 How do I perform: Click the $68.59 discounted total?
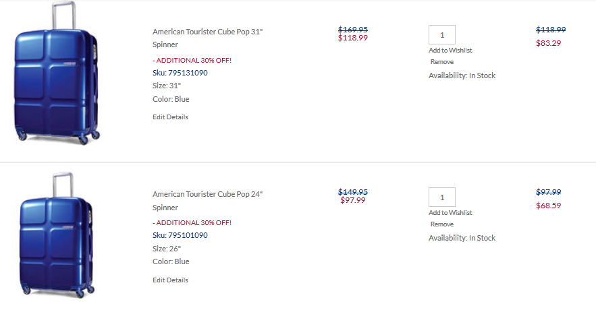(x=549, y=206)
